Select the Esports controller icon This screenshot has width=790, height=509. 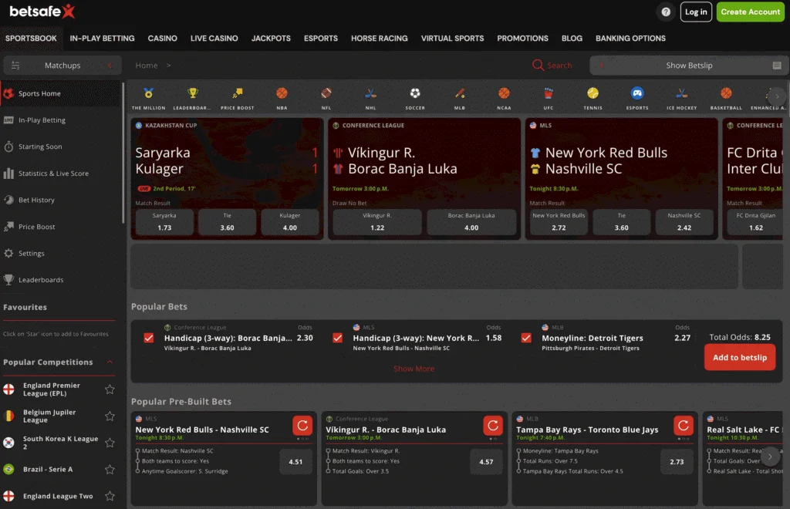[637, 93]
